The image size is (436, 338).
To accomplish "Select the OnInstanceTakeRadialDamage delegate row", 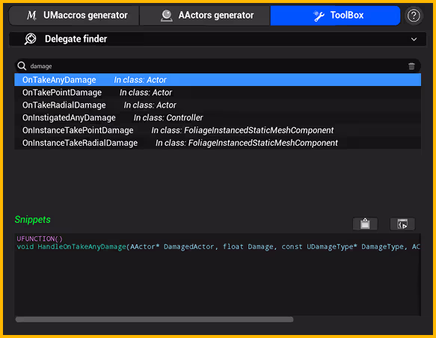I will click(x=218, y=143).
